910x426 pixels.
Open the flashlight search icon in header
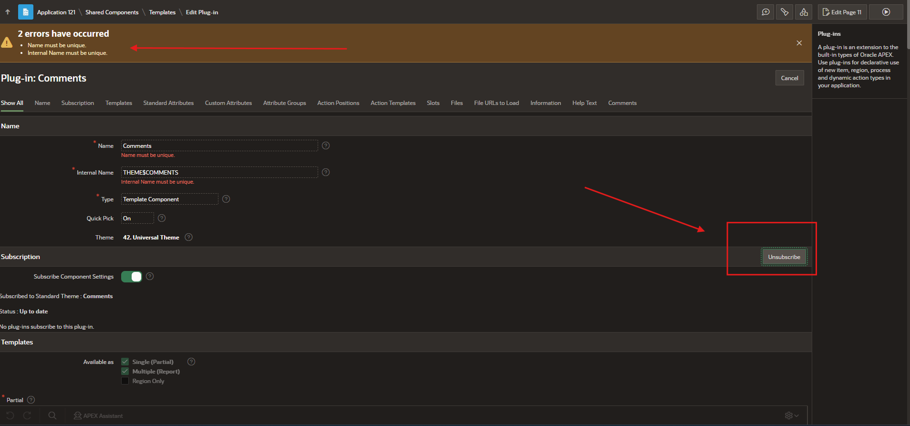785,12
